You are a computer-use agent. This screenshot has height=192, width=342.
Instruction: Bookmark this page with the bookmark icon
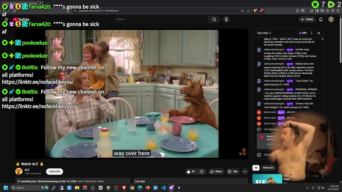[68, 11]
